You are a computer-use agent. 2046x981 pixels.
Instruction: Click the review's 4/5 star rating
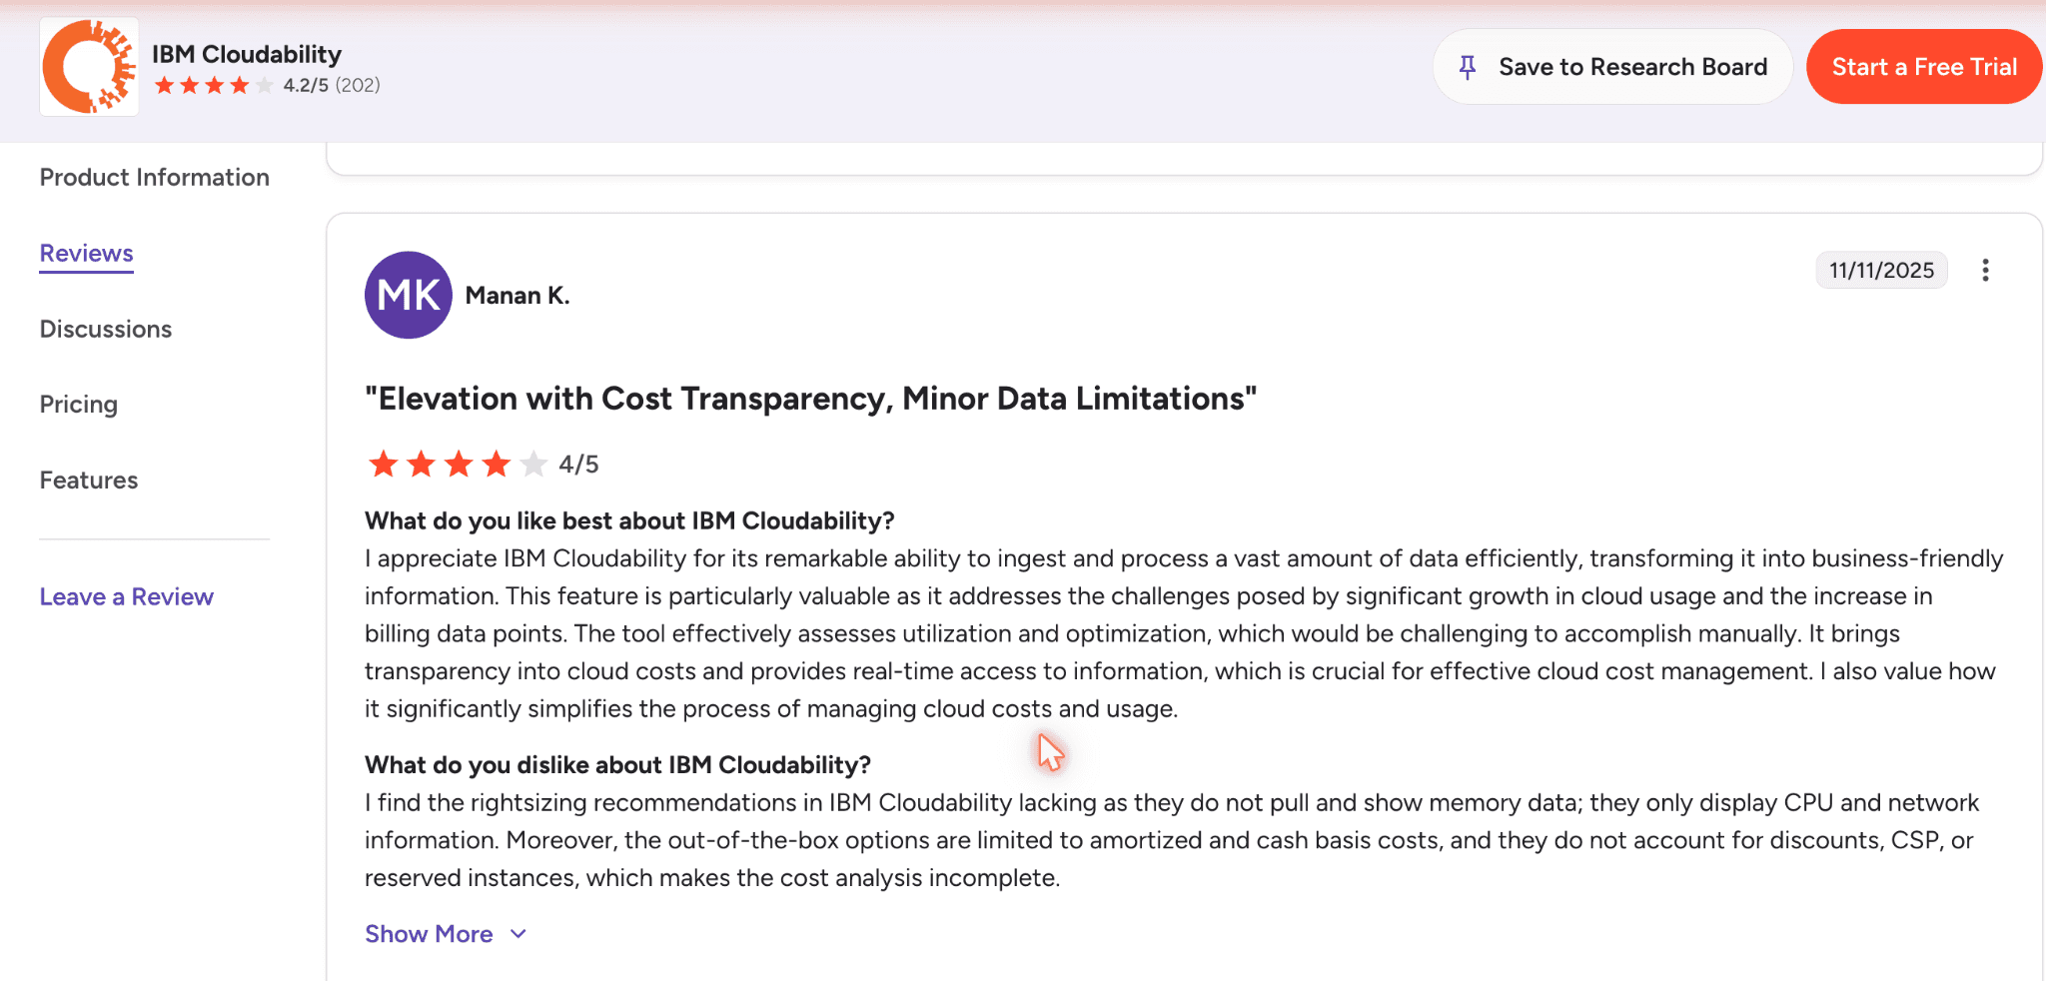coord(483,464)
